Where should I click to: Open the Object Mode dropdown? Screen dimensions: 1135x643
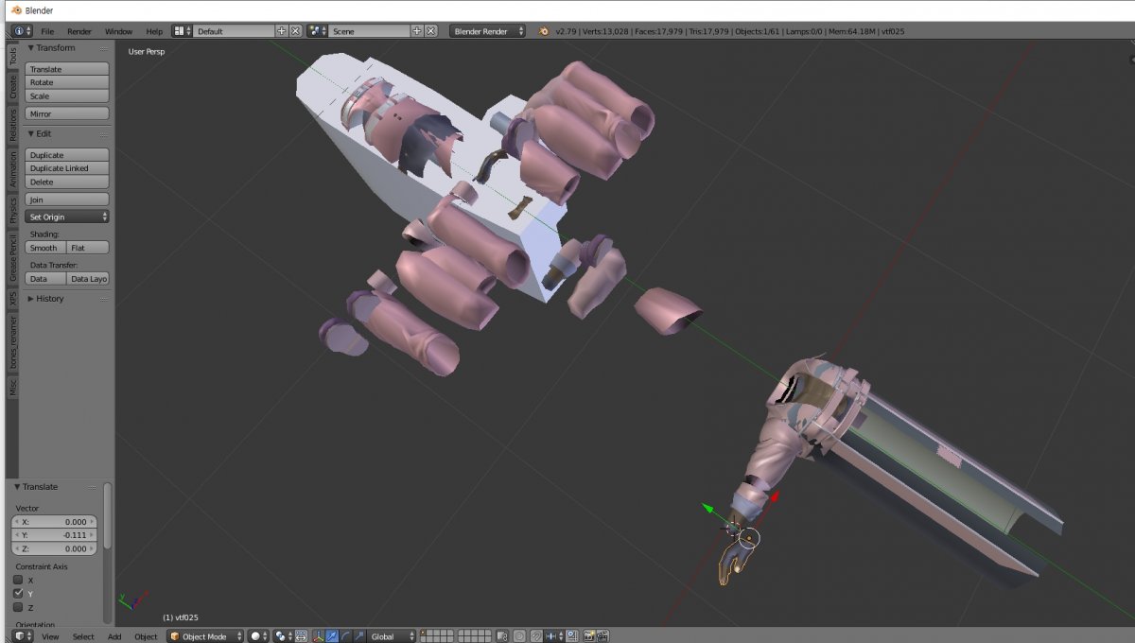pos(206,636)
